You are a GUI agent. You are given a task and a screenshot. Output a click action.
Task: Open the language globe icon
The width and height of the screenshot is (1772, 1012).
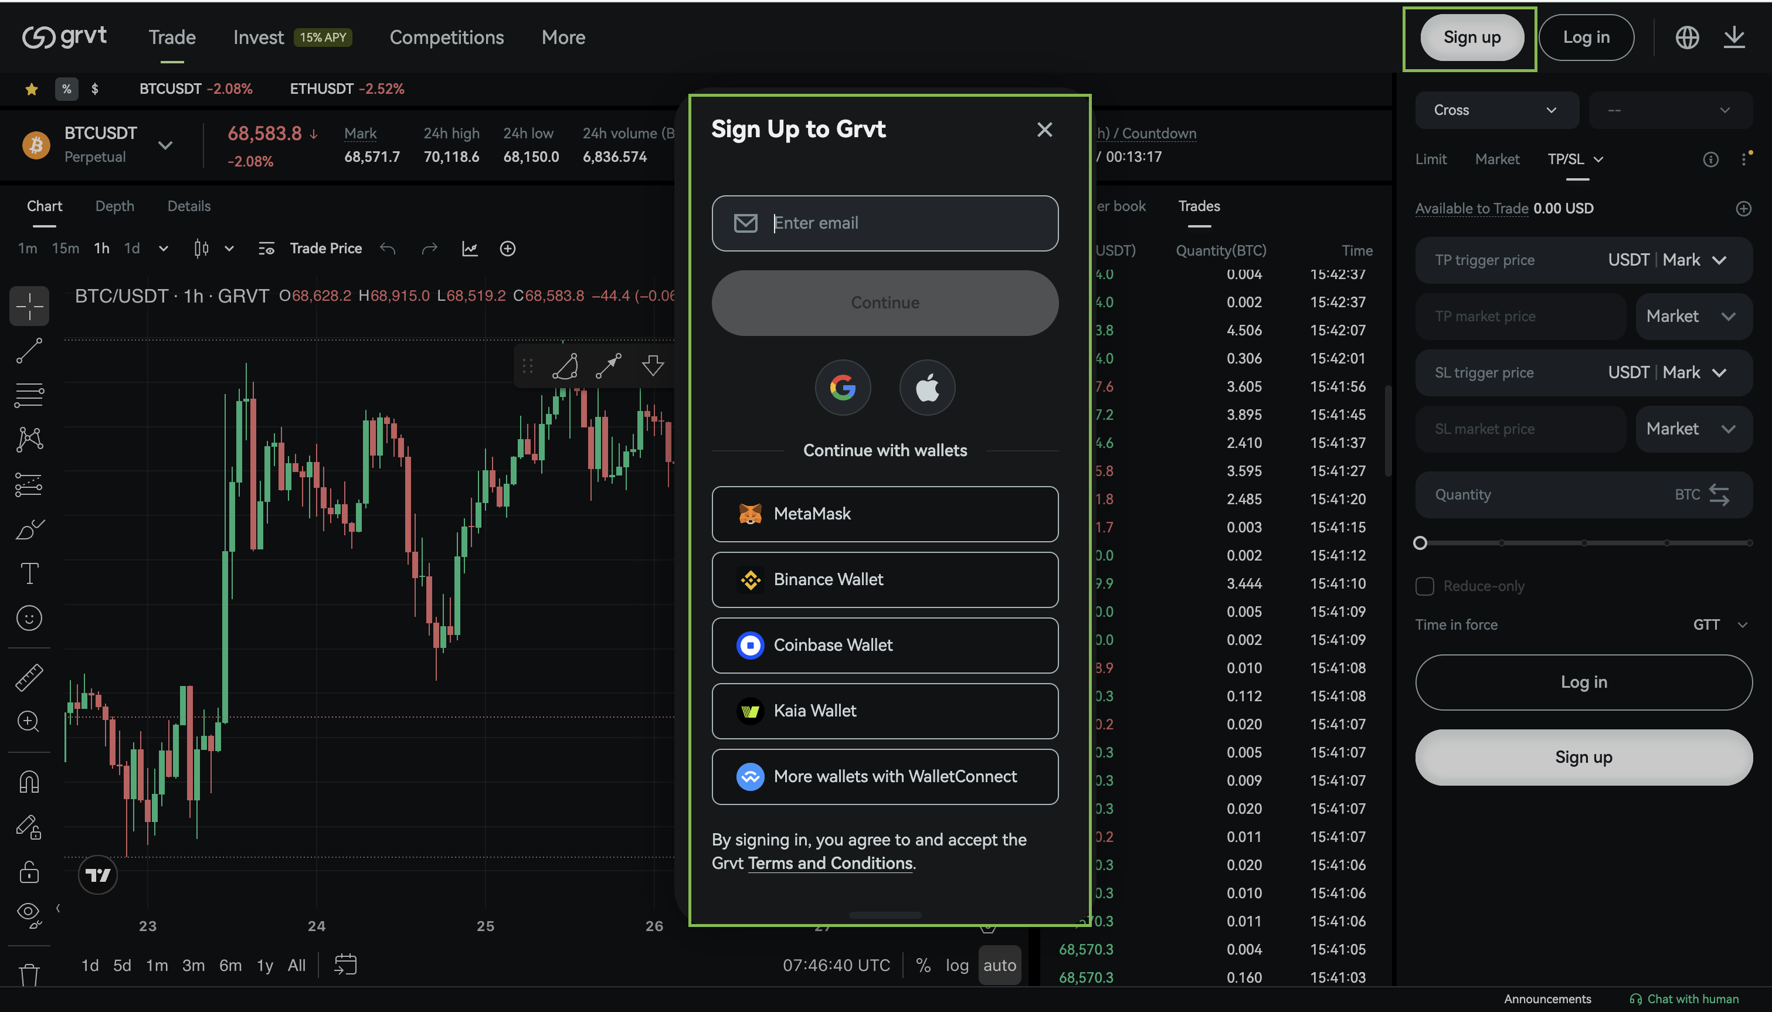(1686, 38)
